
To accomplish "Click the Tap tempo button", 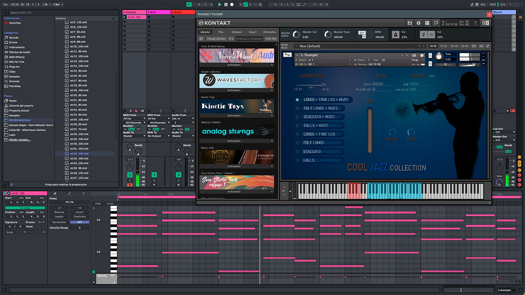I will [x=4, y=4].
